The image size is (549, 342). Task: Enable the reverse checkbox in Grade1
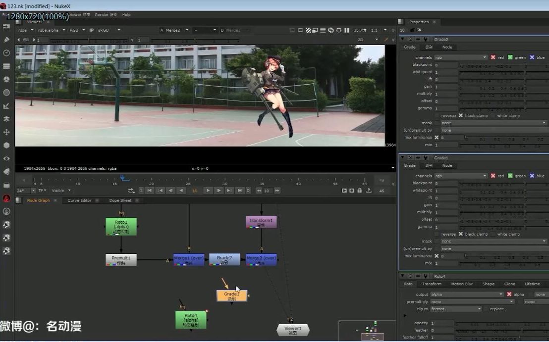[x=437, y=234]
